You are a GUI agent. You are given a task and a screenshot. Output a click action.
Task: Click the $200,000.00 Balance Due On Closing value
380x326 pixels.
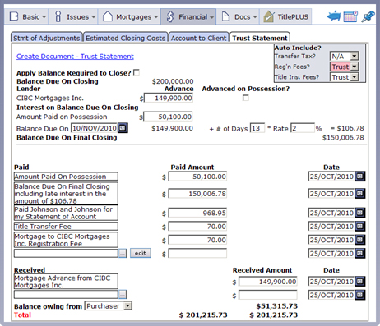(173, 81)
